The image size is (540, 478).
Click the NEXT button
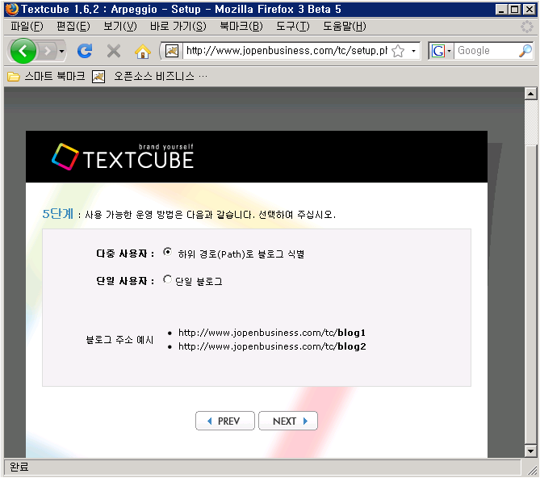[288, 421]
